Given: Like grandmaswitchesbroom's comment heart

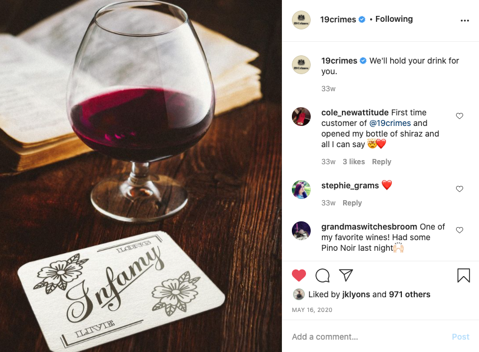Looking at the screenshot, I should pyautogui.click(x=460, y=230).
